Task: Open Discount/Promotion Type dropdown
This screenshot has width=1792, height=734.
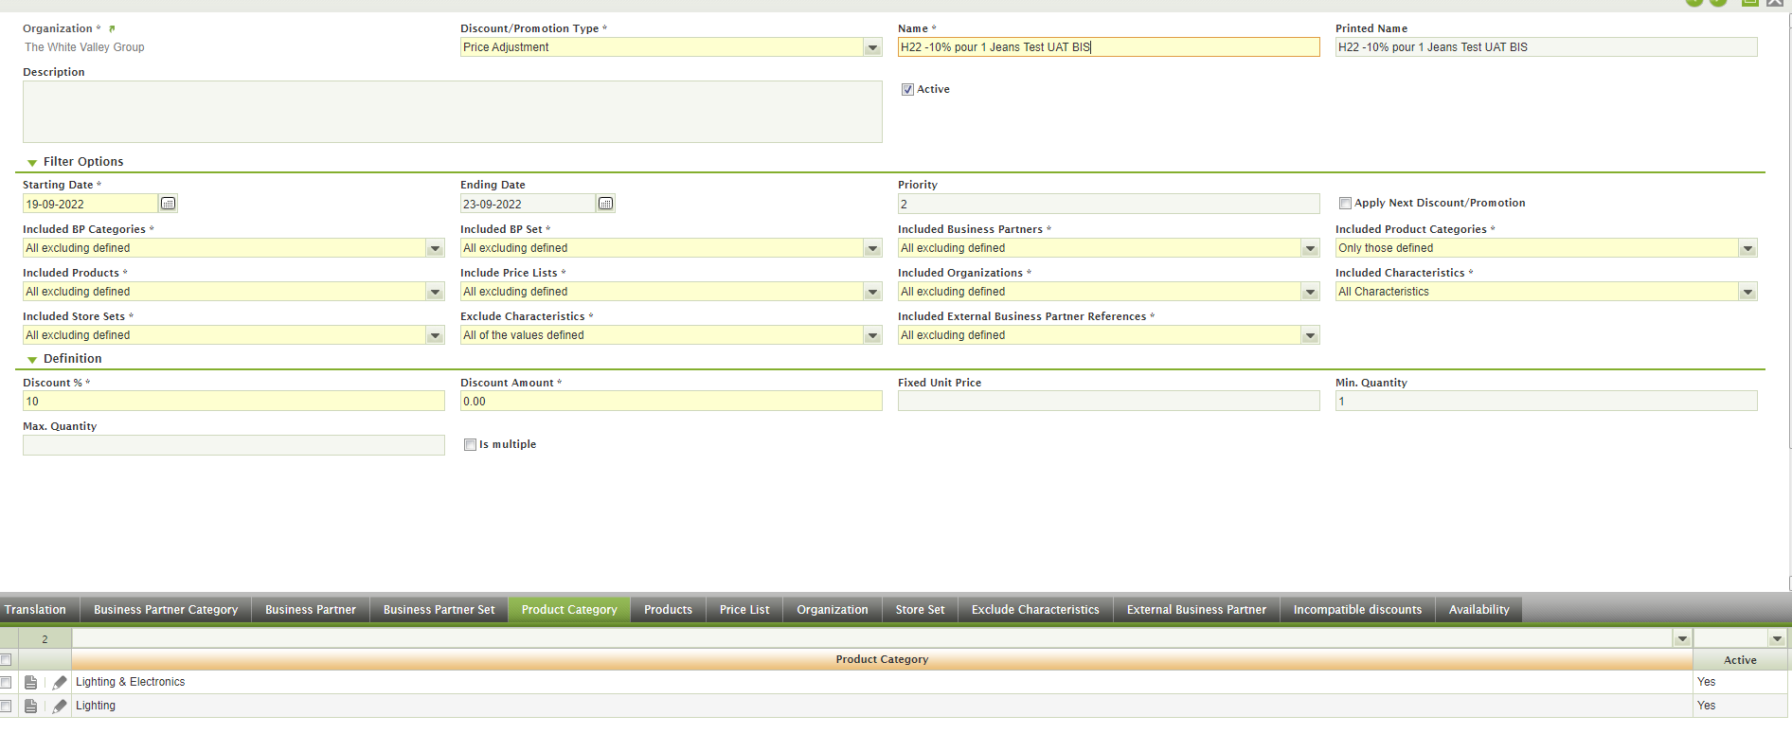Action: [x=872, y=47]
